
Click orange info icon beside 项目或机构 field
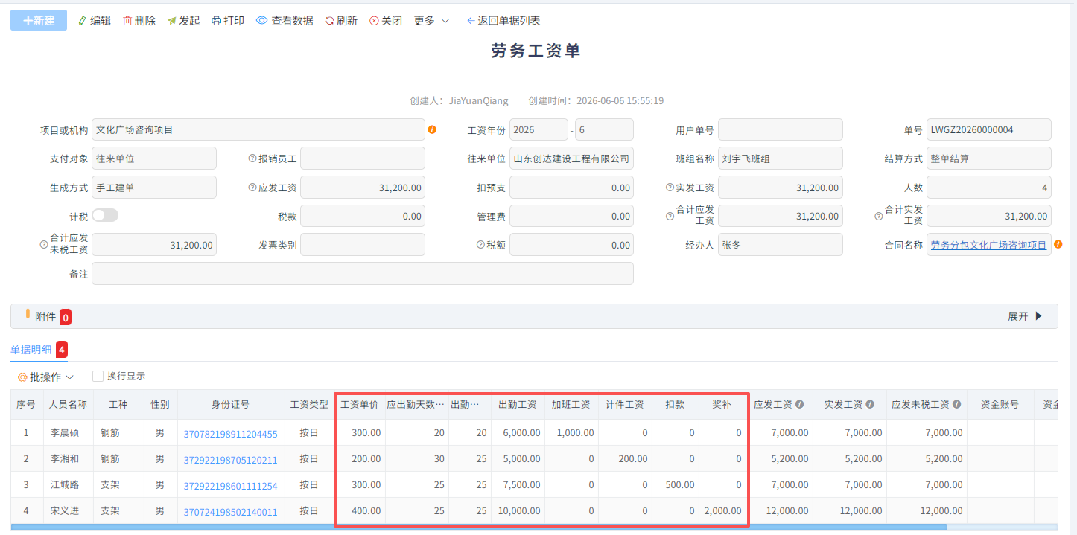[x=432, y=129]
